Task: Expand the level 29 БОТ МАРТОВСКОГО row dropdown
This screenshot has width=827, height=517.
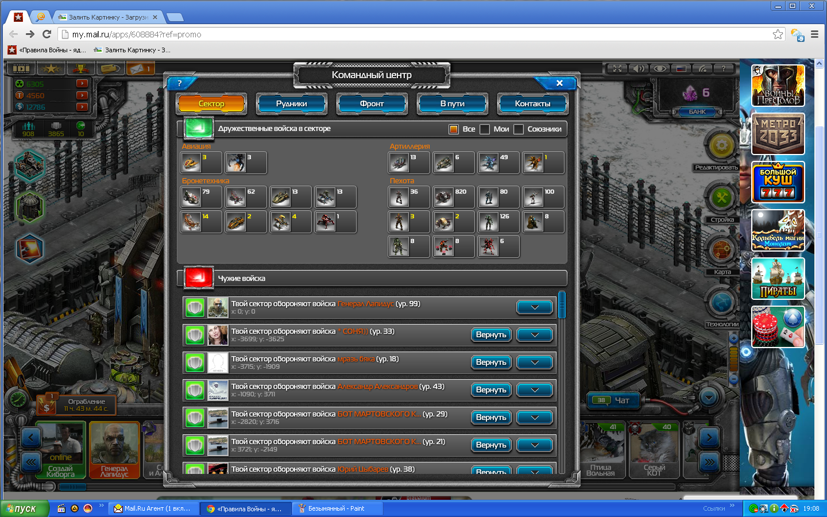Action: tap(535, 418)
